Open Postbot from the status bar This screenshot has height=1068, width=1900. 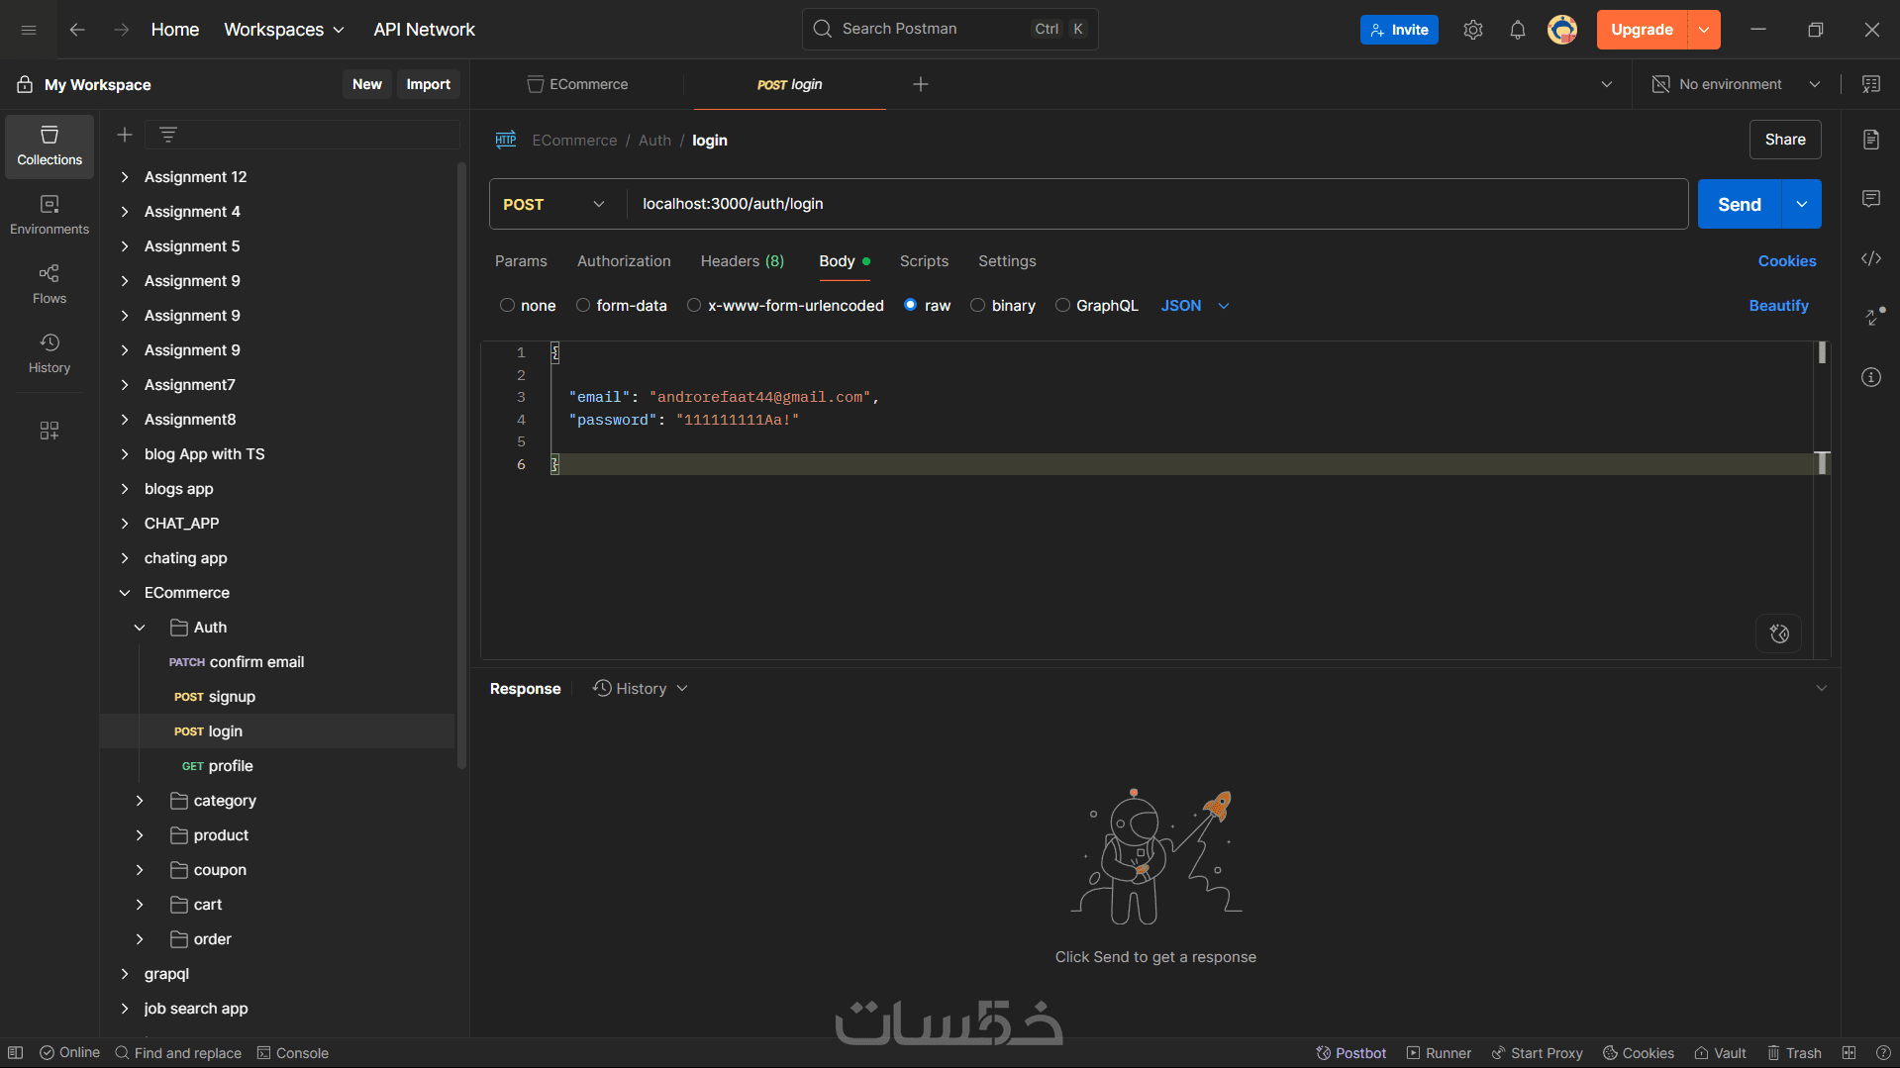click(x=1350, y=1053)
